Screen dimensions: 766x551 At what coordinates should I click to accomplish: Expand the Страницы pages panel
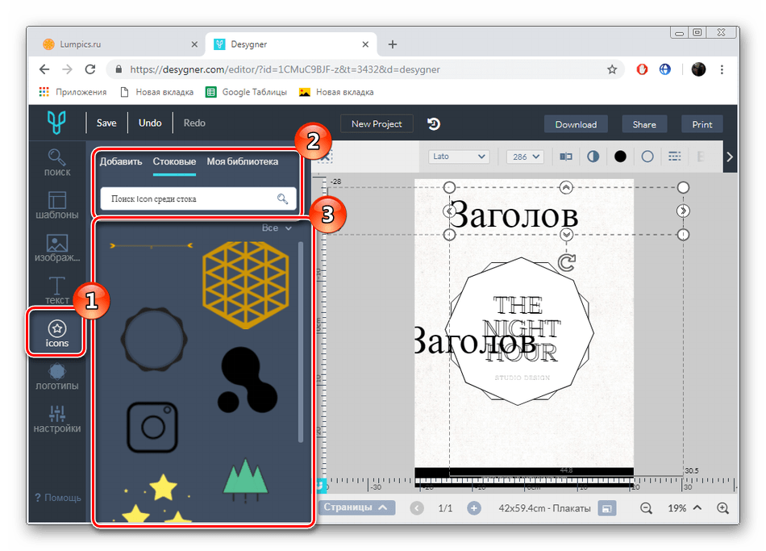tap(356, 507)
